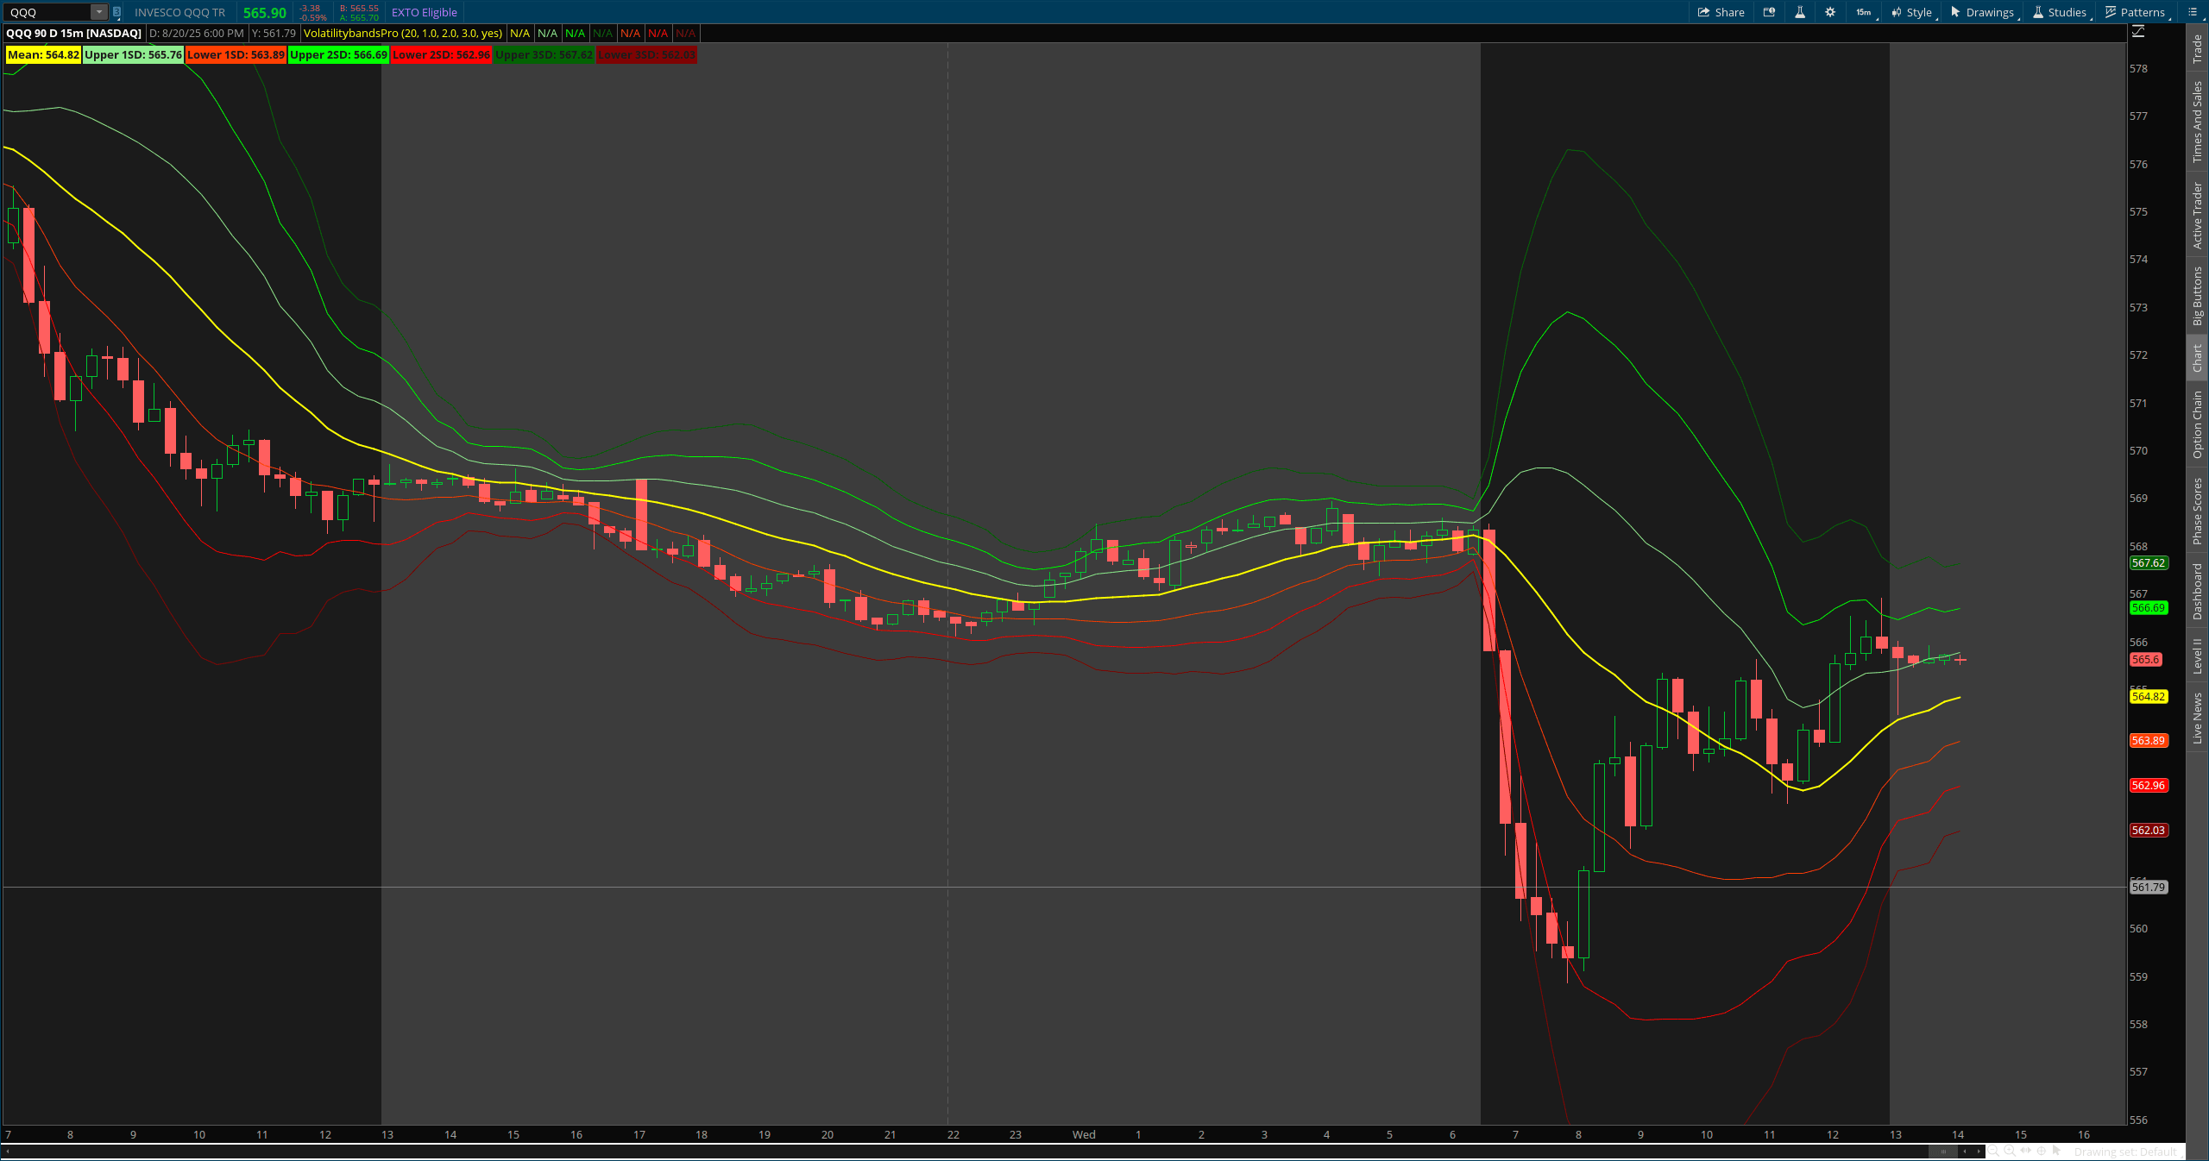Toggle the Upper 2SD: 566.69 plot label
Screen dimensions: 2209x1161
point(338,54)
